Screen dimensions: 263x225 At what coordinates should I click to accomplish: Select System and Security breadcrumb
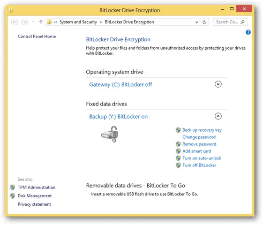[78, 22]
